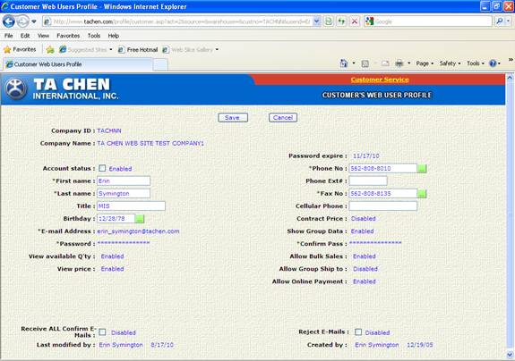
Task: Click the magnifier search icon
Action: 499,21
